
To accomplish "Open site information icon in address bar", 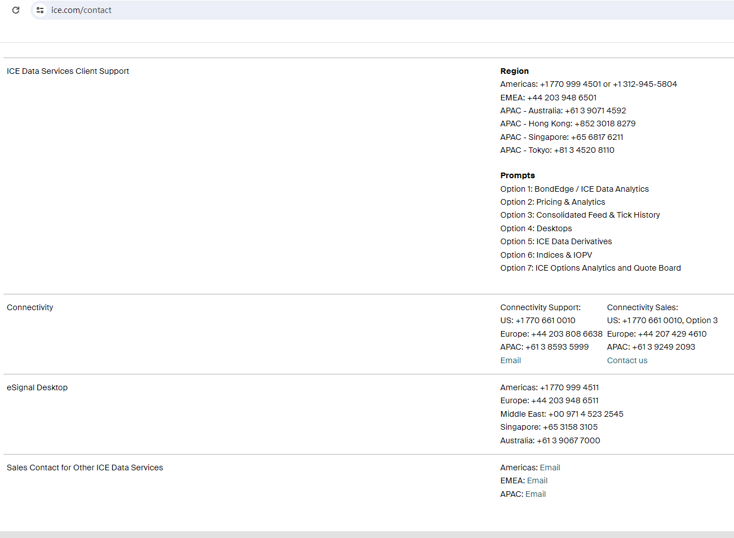I will [40, 10].
